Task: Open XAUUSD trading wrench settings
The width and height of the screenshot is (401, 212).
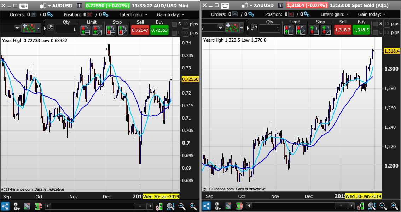Action: tap(254, 27)
